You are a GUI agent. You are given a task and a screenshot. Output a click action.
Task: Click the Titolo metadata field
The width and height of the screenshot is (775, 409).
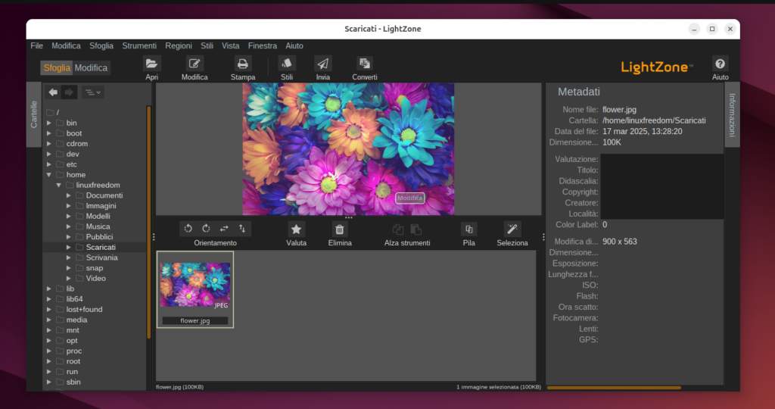point(661,170)
